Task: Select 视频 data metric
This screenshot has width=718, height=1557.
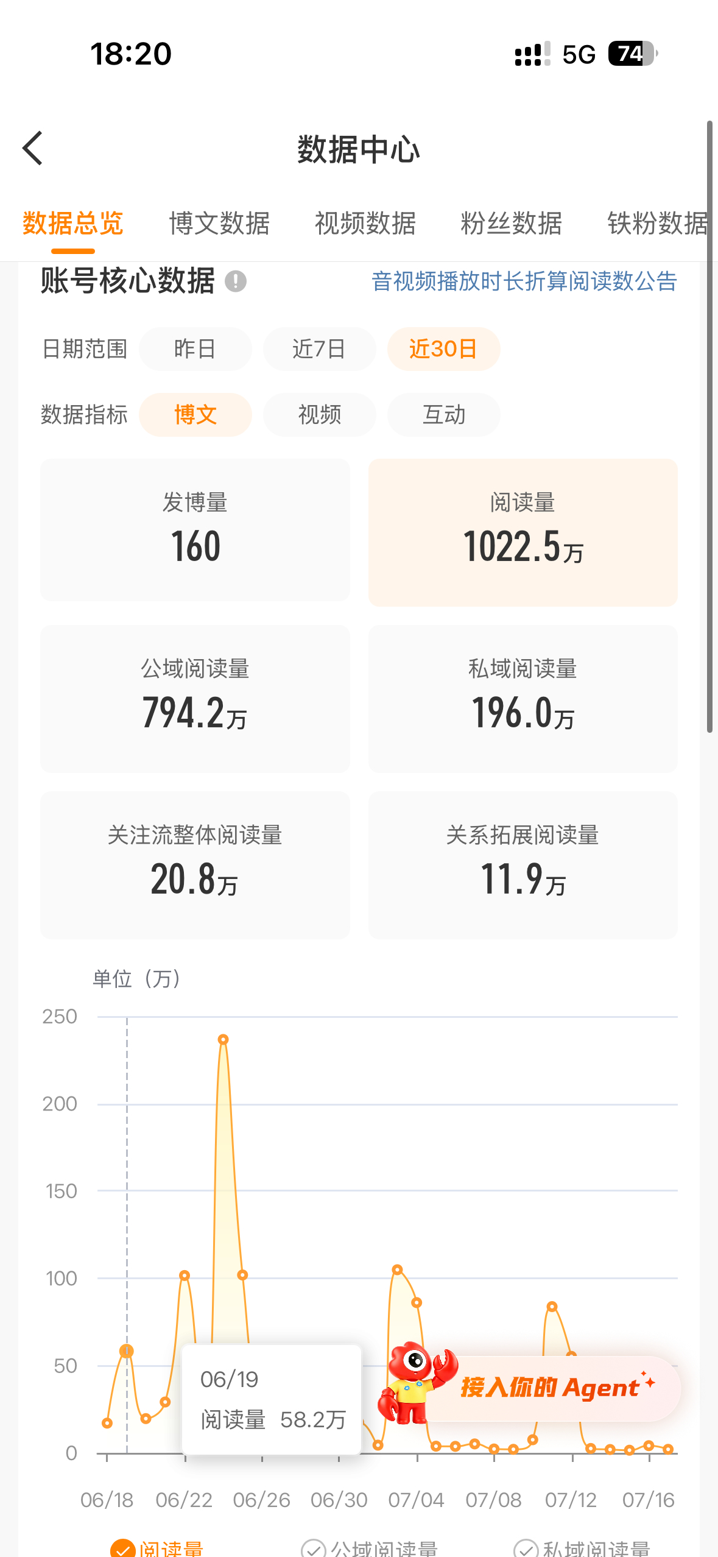Action: click(x=319, y=415)
